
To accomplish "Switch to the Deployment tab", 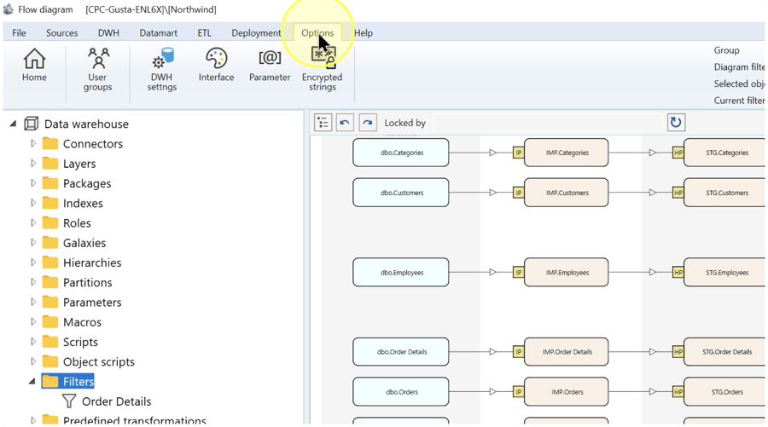I will (x=256, y=32).
